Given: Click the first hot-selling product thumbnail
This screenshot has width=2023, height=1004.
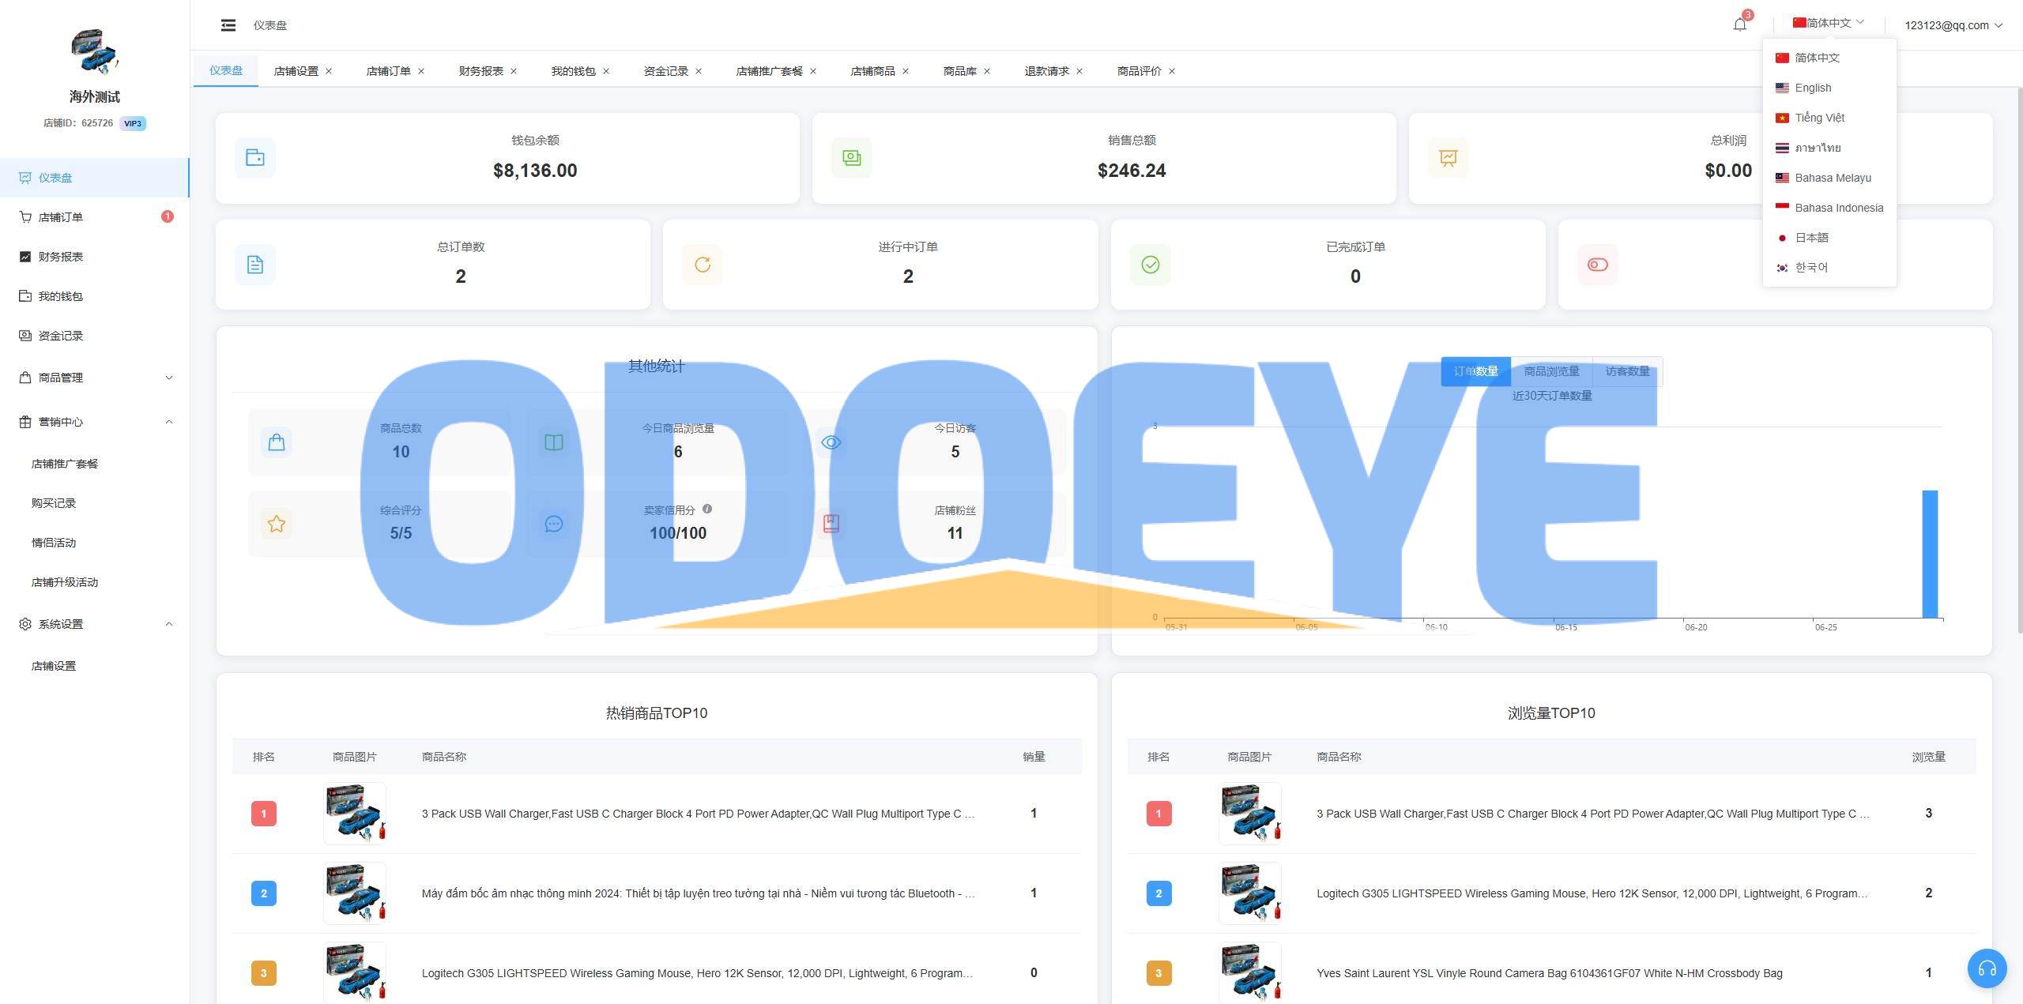Looking at the screenshot, I should pyautogui.click(x=355, y=813).
